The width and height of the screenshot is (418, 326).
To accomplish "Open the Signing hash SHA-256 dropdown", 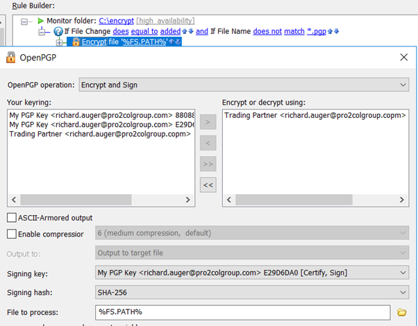I will [252, 293].
